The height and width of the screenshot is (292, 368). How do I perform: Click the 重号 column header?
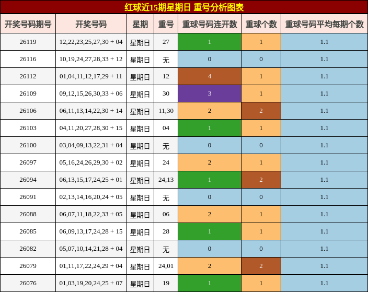tap(166, 24)
